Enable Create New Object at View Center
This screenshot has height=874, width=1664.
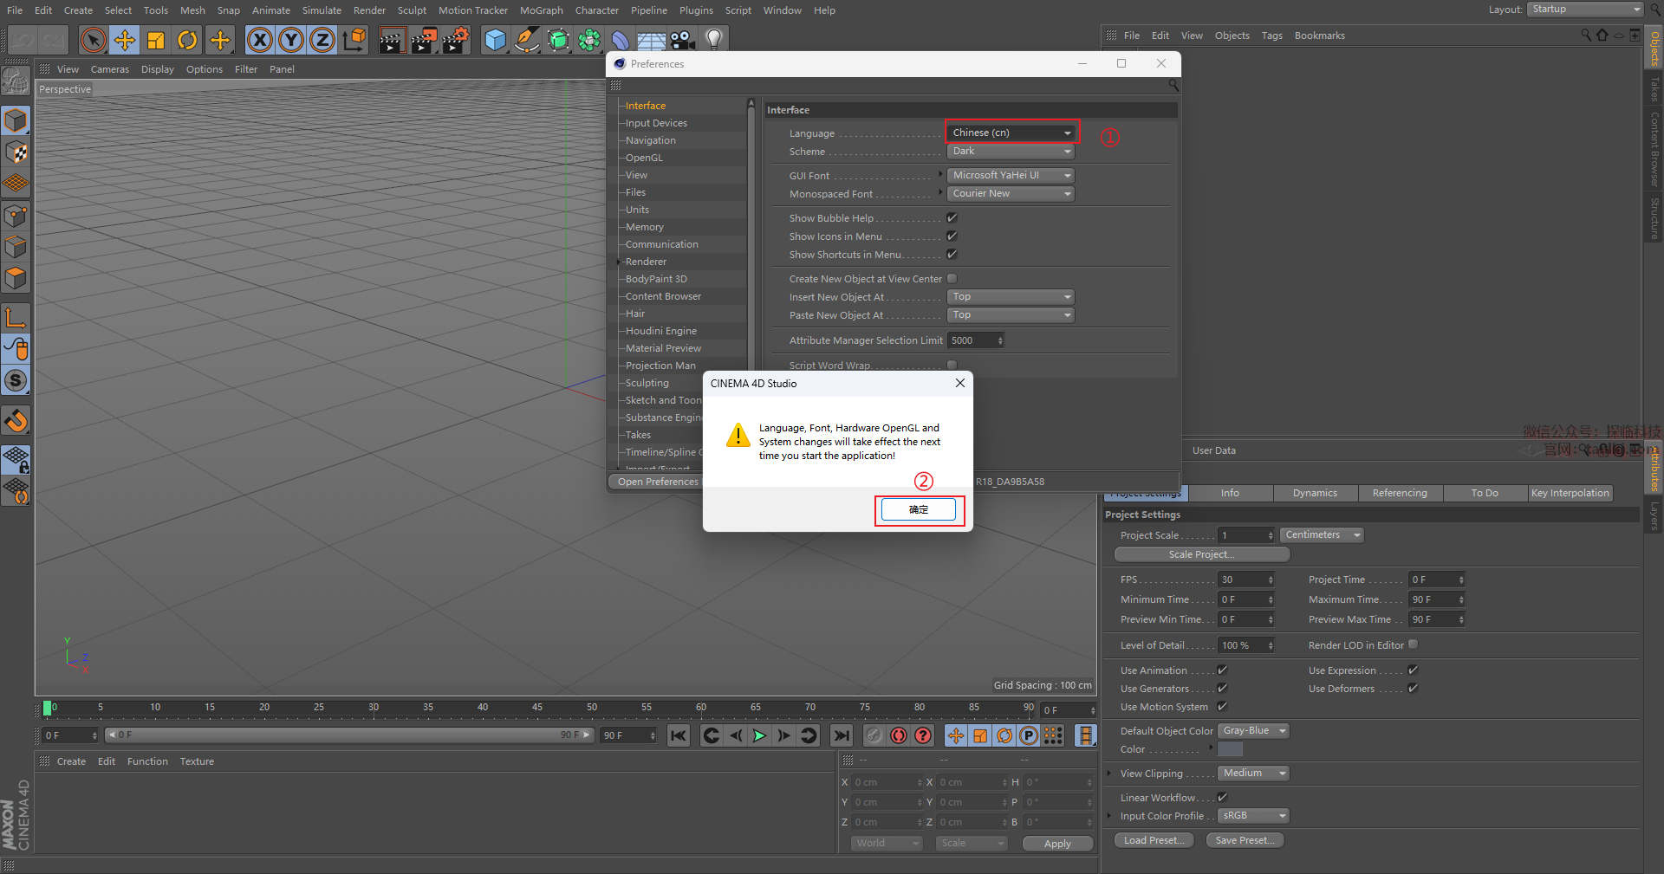click(x=952, y=279)
